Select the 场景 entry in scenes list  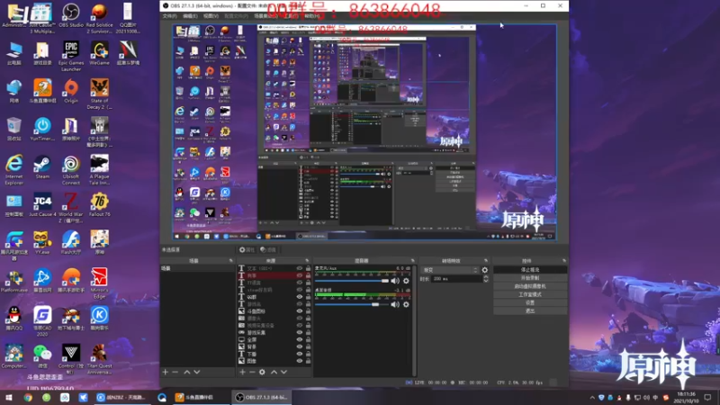click(197, 268)
